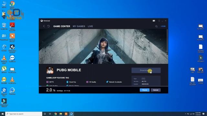Click the Gameloop logo in the title bar

click(x=42, y=21)
